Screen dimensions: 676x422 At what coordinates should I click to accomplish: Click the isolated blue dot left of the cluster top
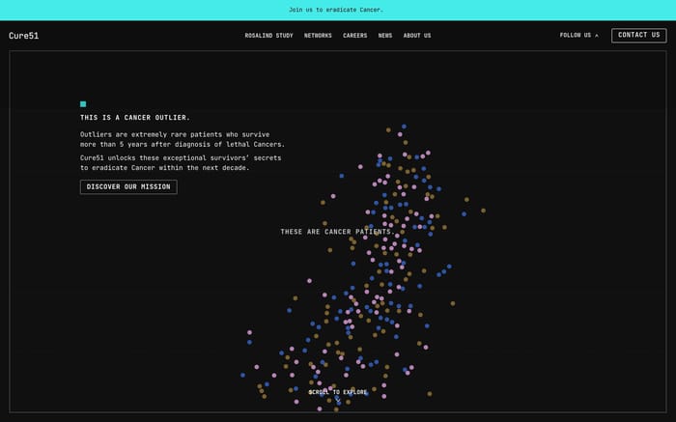(342, 176)
